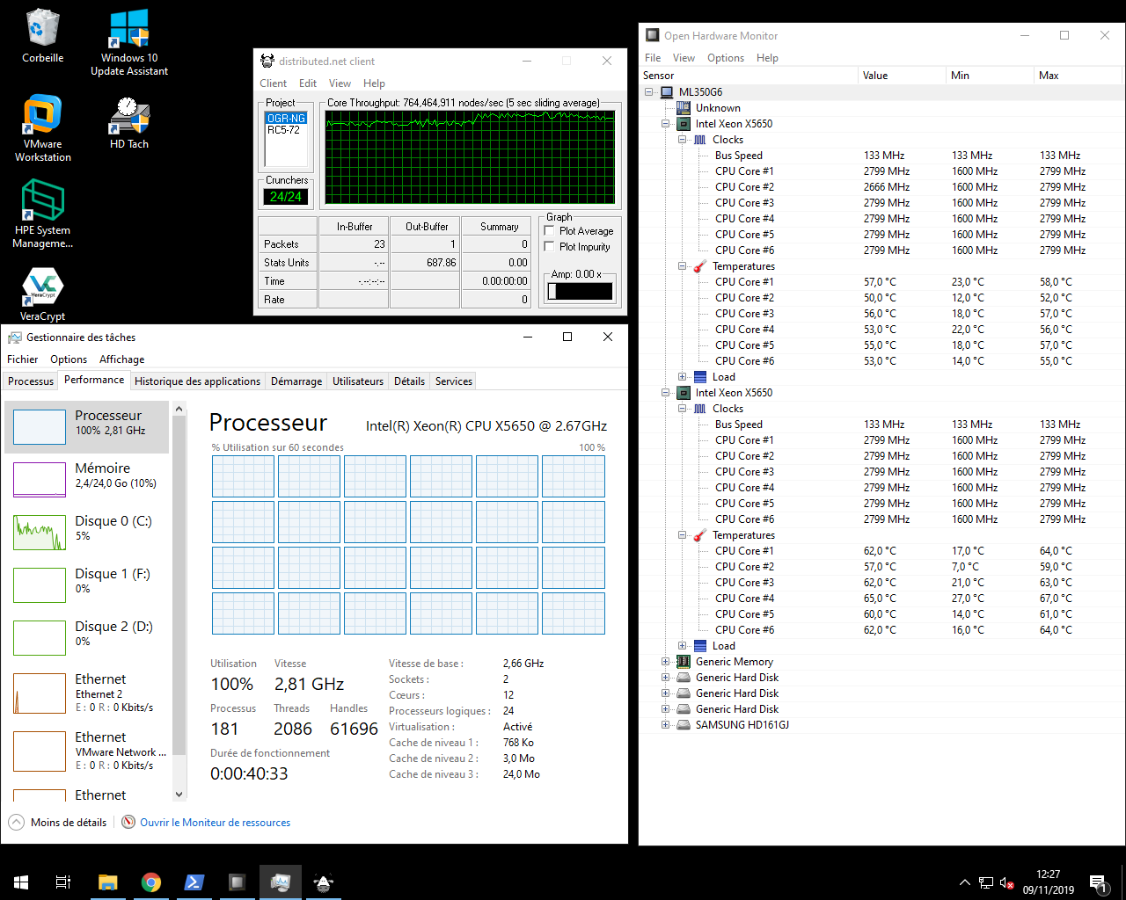1126x900 pixels.
Task: Select the RC5-72 project in the list
Action: (x=283, y=130)
